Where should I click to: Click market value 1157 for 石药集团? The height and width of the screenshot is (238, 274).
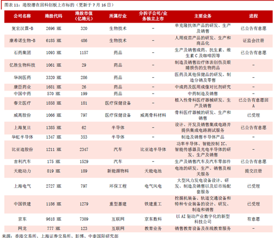click(x=84, y=53)
